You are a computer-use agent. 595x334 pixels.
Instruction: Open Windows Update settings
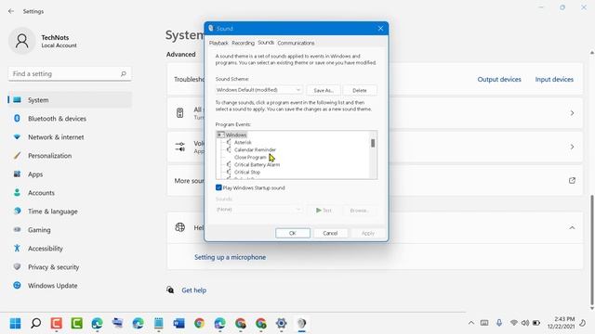tap(70, 286)
